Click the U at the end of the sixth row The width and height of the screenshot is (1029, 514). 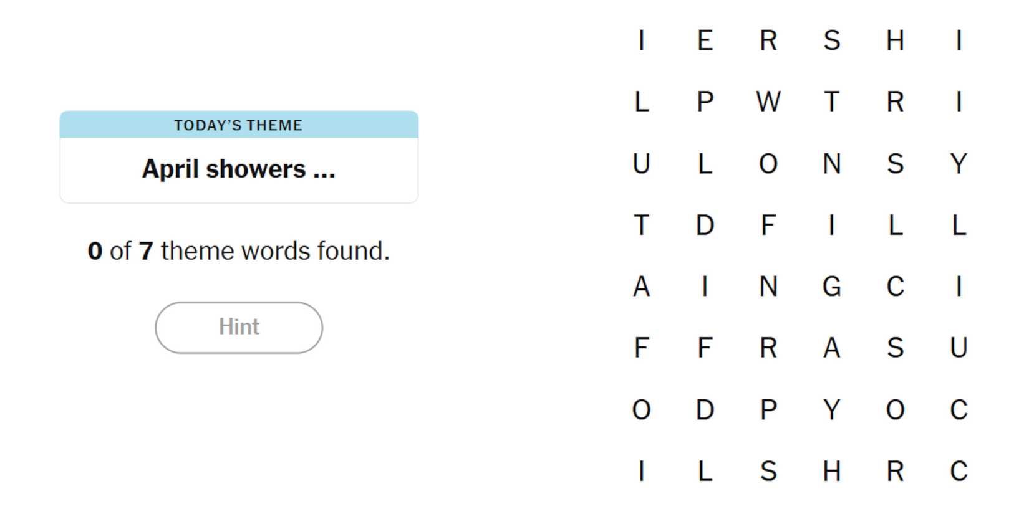[959, 348]
